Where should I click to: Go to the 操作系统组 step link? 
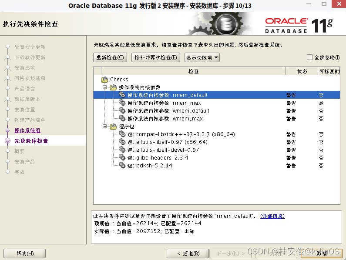pyautogui.click(x=27, y=130)
